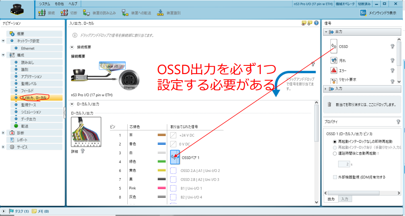Click 装置の読み込み toolbar button
Viewport: 405px width, 216px height.
99,13
